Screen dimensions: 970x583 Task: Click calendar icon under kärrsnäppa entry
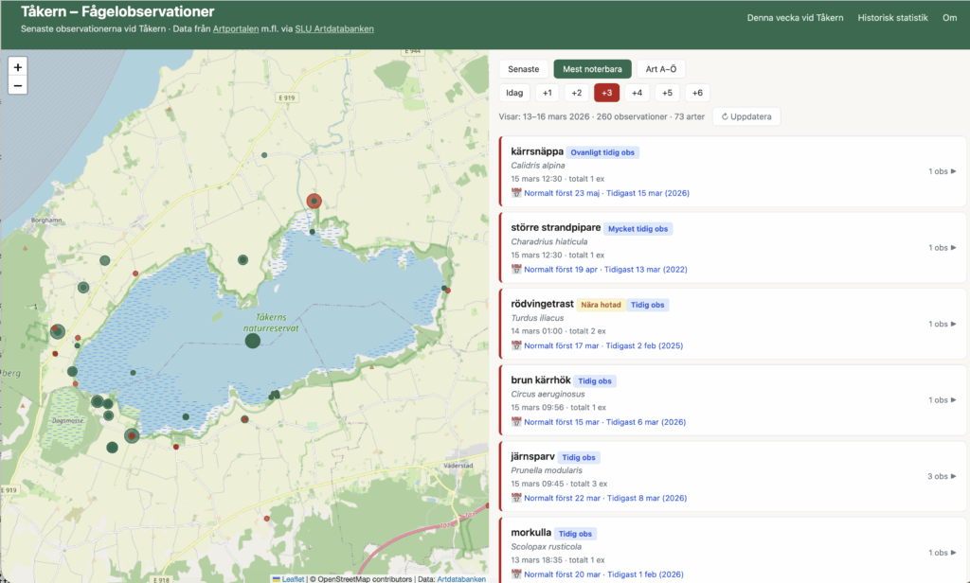(516, 193)
